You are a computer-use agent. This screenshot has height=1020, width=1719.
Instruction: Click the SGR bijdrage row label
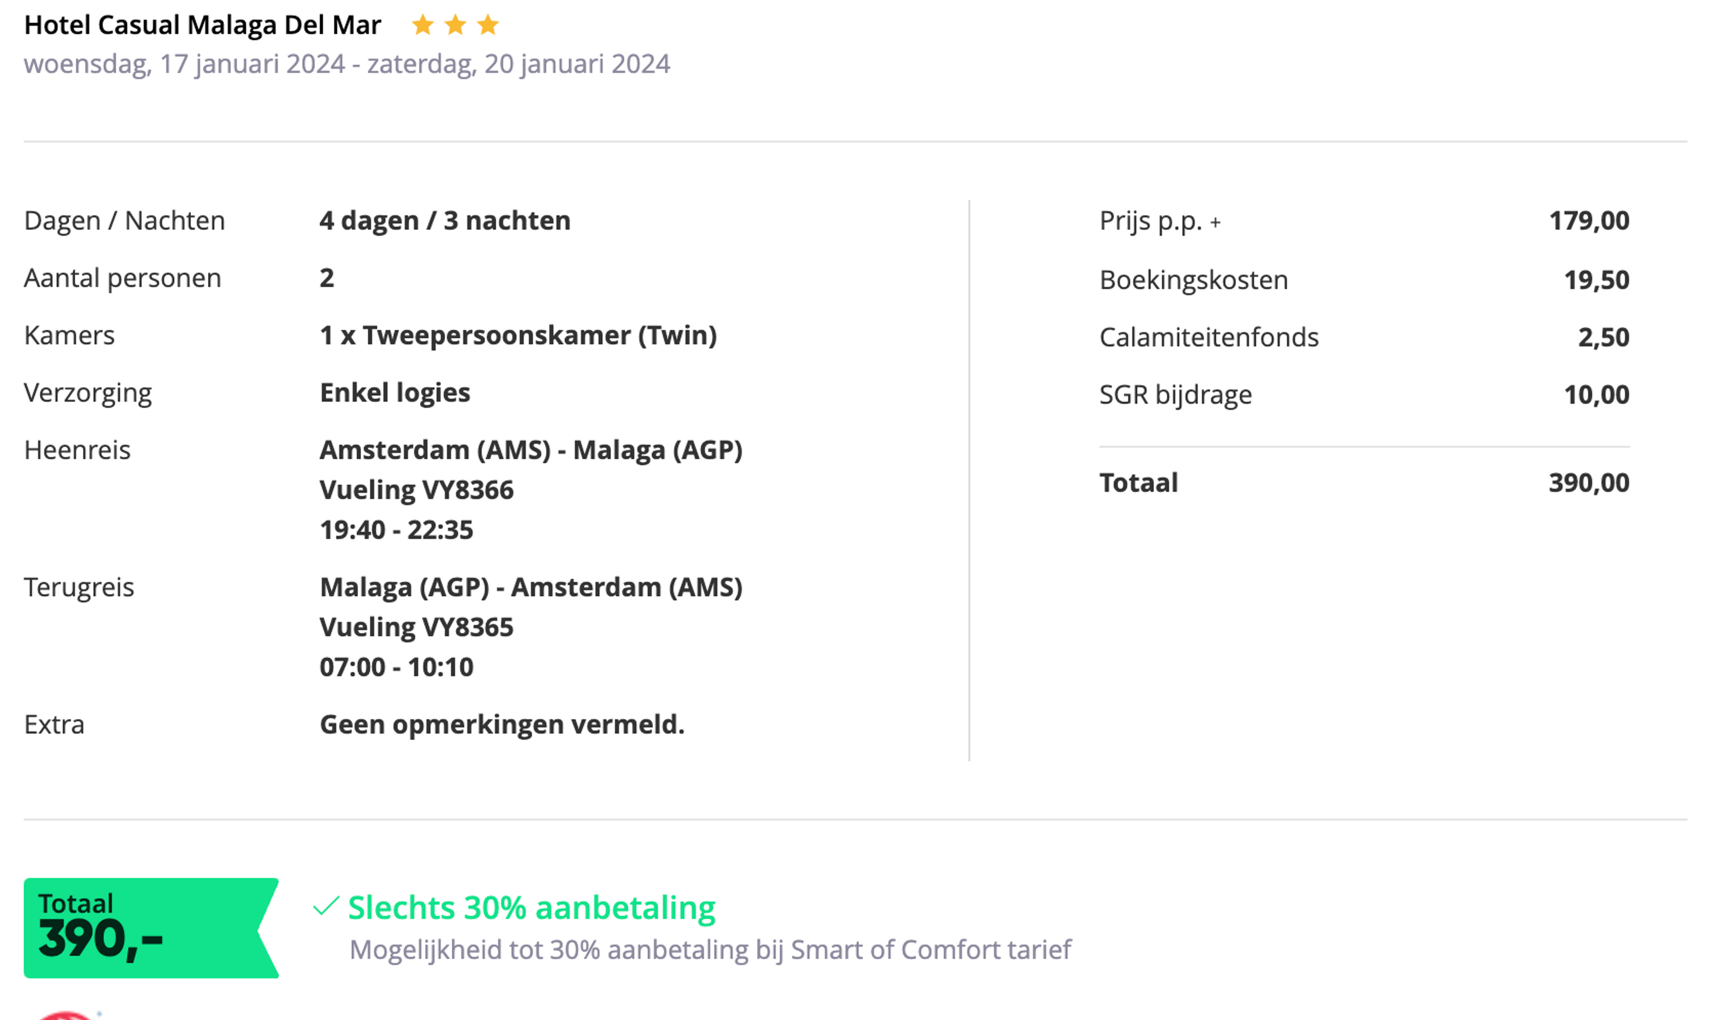1176,395
